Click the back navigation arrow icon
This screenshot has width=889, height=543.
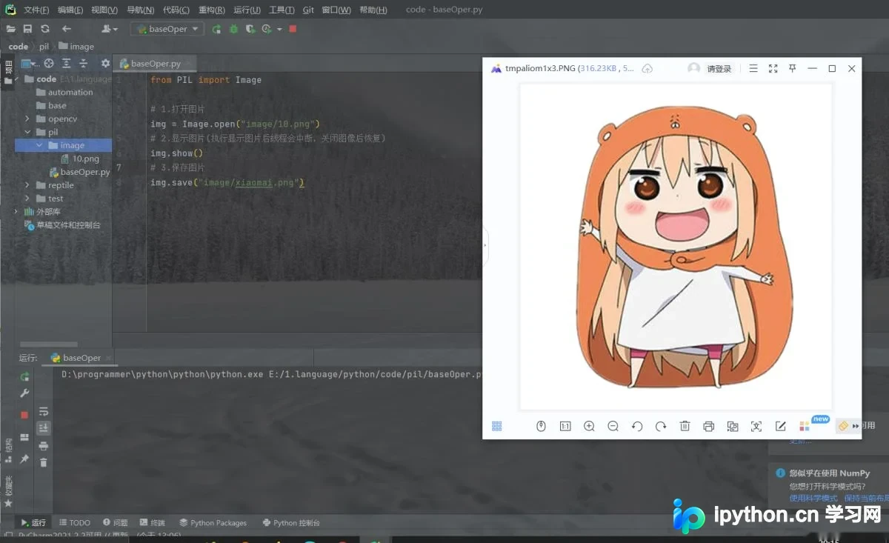point(67,29)
